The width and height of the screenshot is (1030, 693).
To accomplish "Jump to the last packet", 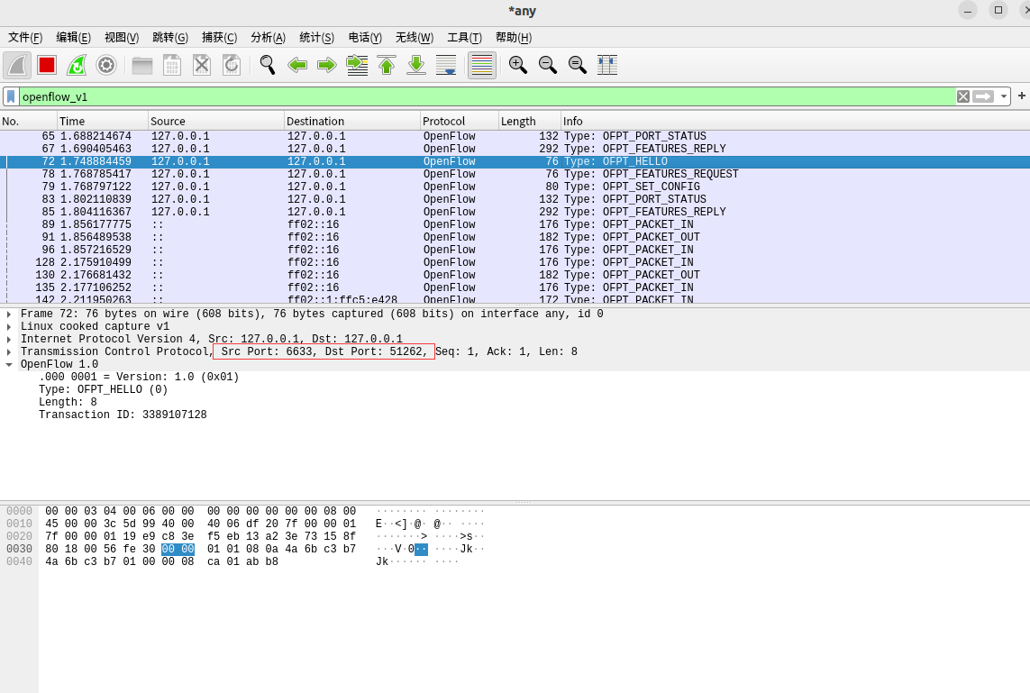I will coord(415,65).
